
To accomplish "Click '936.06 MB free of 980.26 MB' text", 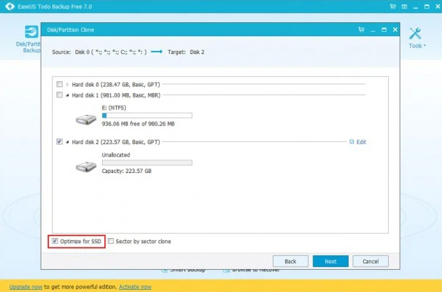I will point(138,123).
